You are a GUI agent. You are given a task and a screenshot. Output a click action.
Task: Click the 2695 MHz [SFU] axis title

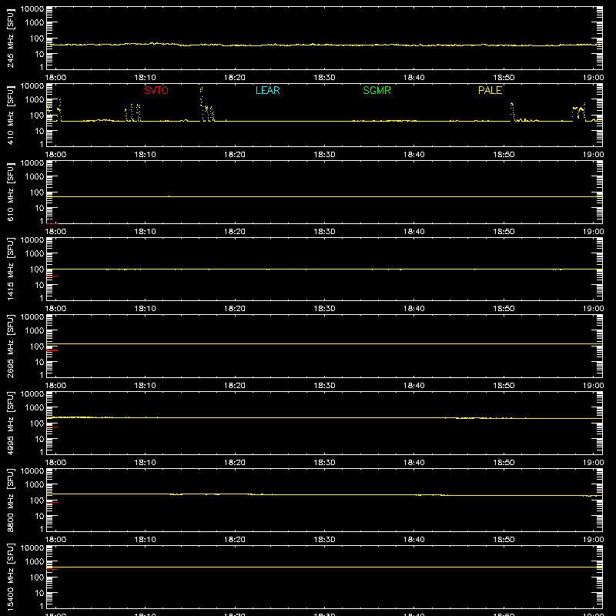point(11,346)
